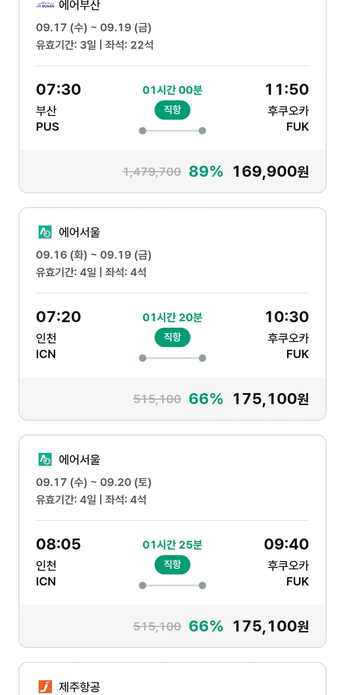Open the 에어부산 airline name

click(x=79, y=6)
